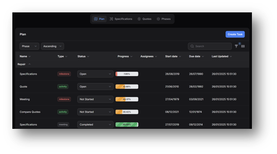
Task: Sort by the Due date column header
Action: (x=196, y=56)
